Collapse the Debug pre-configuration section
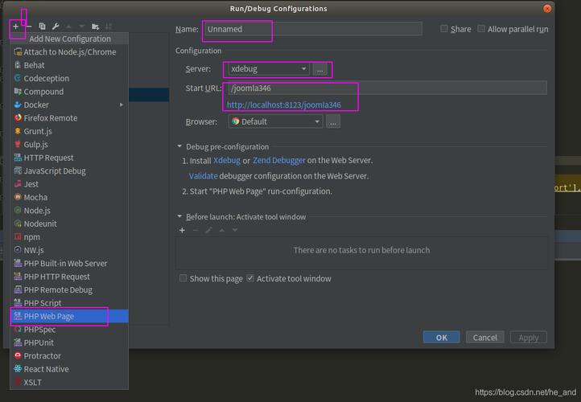 pyautogui.click(x=179, y=146)
